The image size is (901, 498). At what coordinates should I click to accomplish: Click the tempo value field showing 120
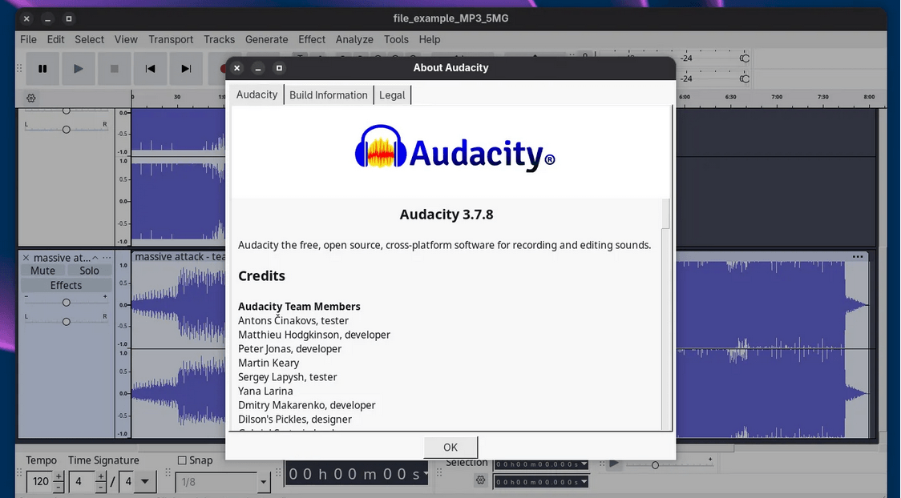40,481
